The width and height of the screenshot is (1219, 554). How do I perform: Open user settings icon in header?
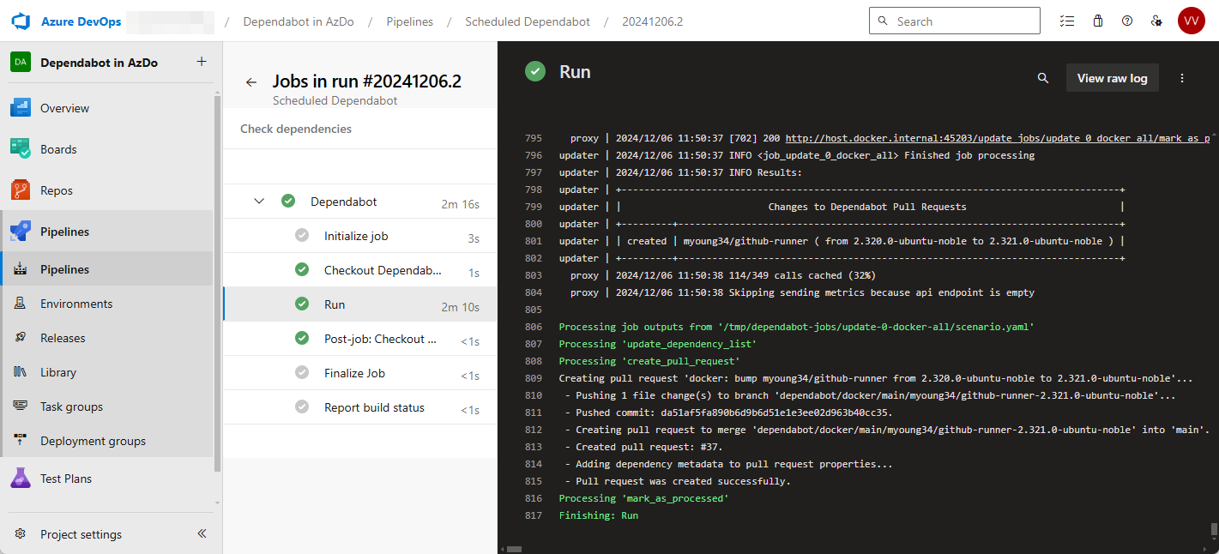coord(1156,21)
